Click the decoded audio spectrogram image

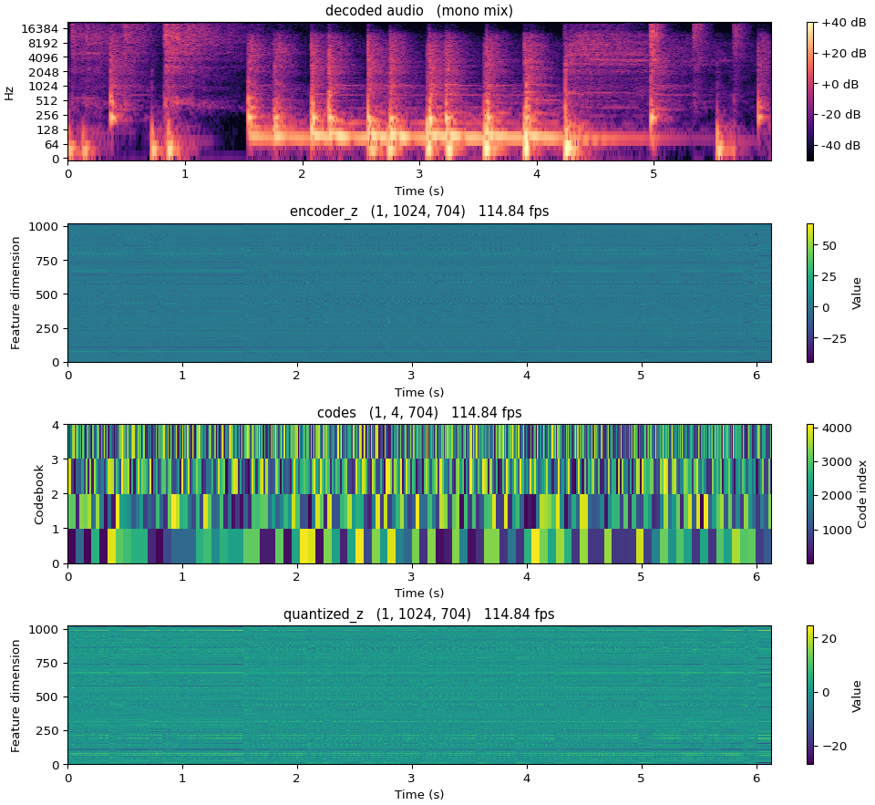tap(419, 91)
